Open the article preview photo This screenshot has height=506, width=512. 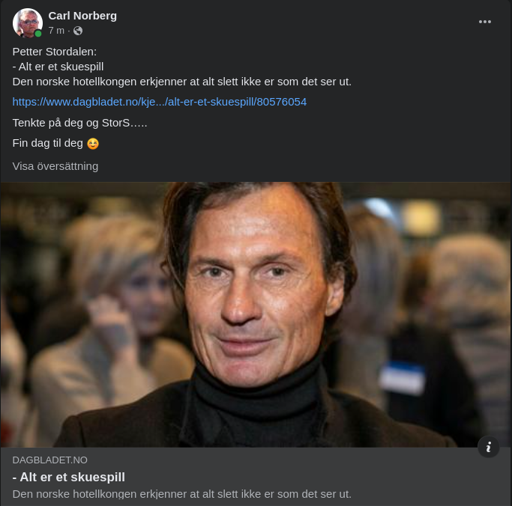tap(256, 314)
